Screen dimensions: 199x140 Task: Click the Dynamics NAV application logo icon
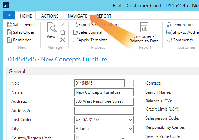pyautogui.click(x=6, y=5)
